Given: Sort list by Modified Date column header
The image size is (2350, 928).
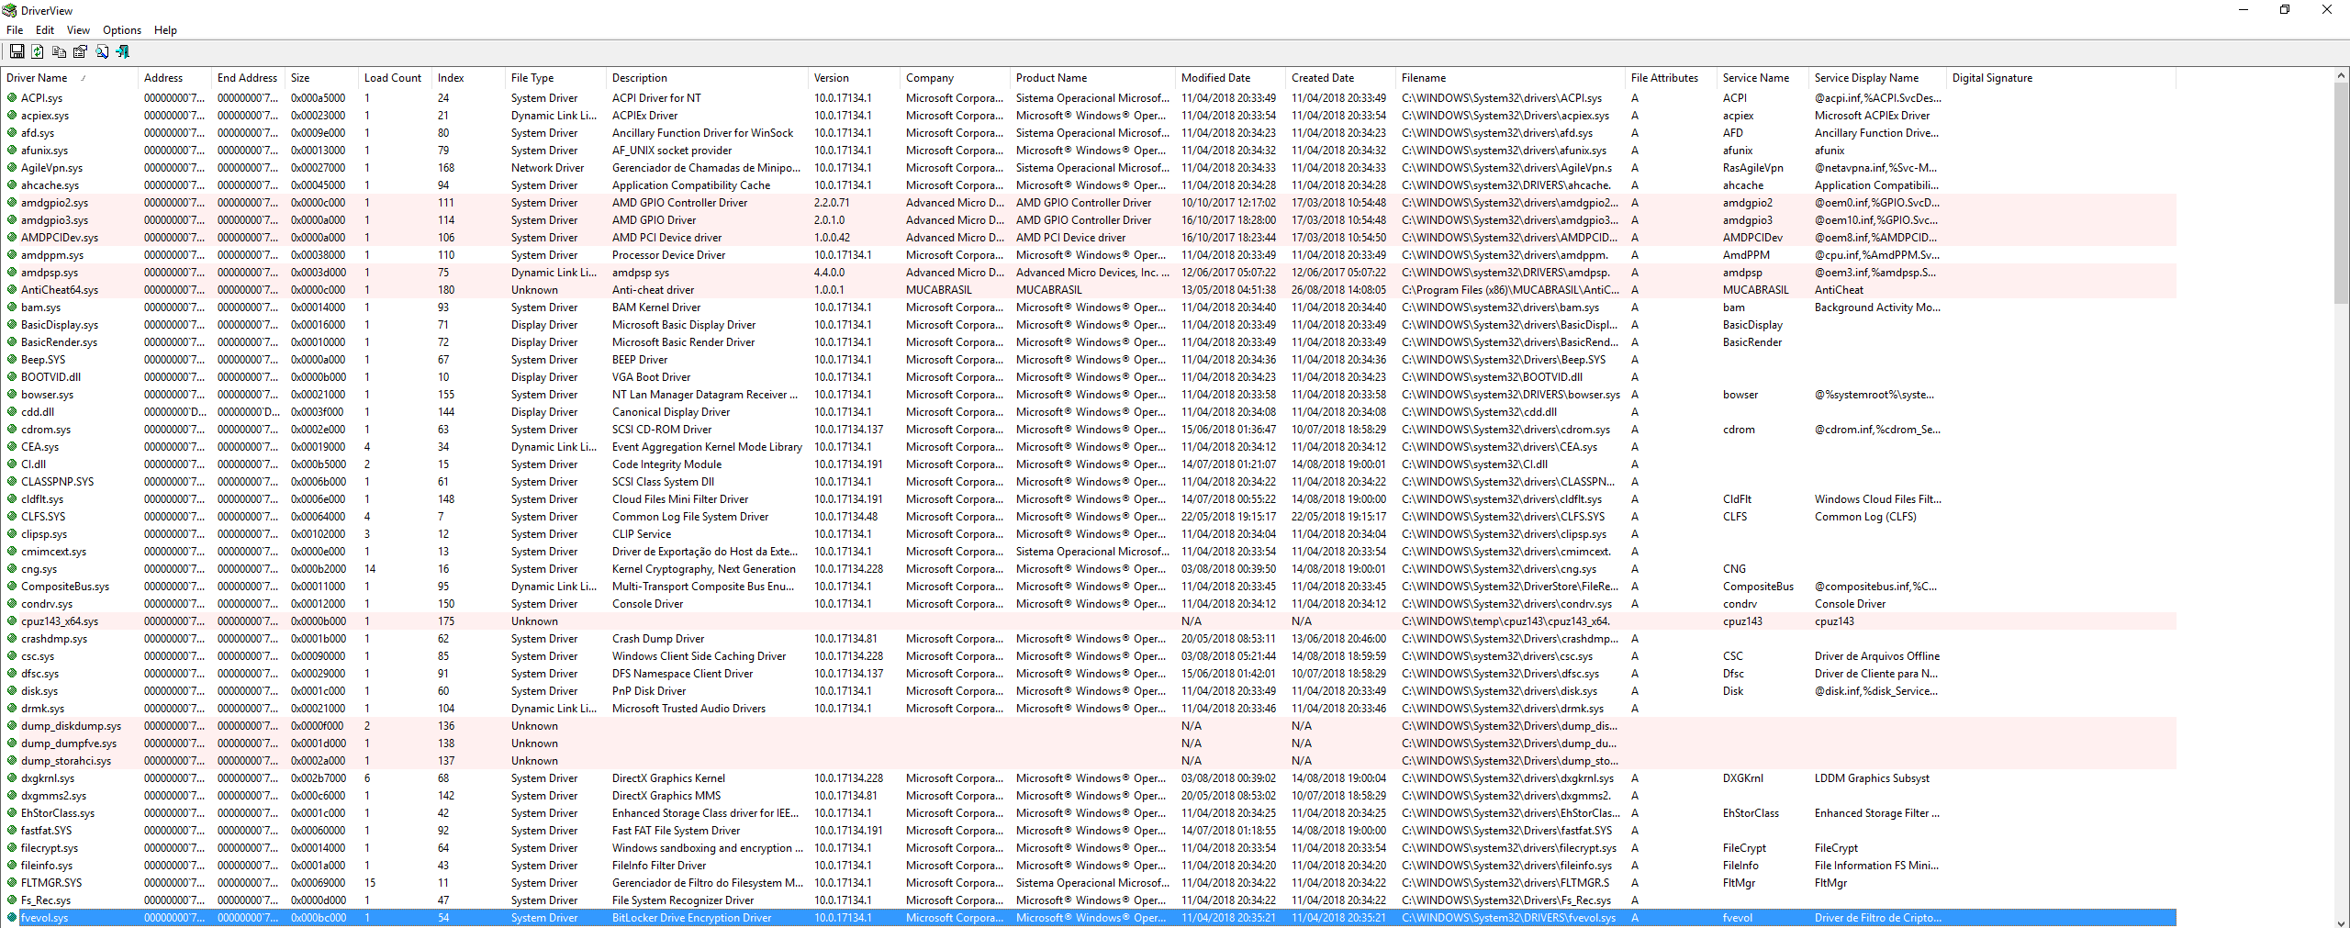Looking at the screenshot, I should point(1215,78).
